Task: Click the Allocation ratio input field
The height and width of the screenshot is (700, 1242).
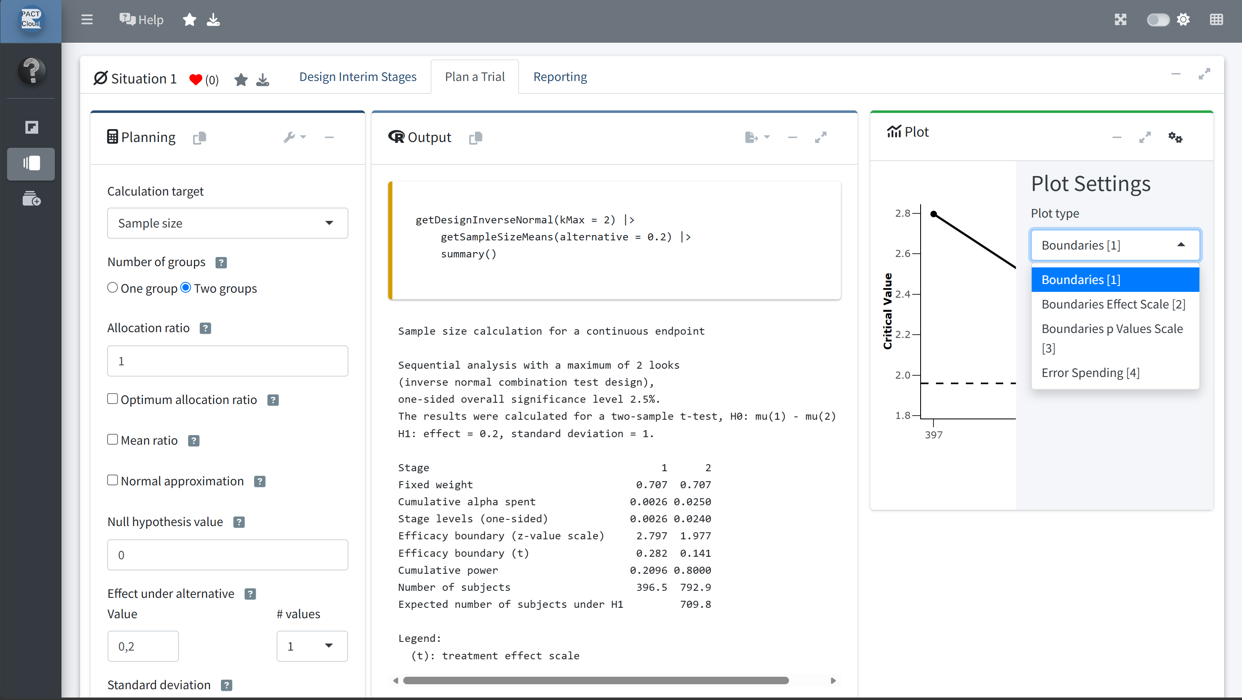Action: click(228, 361)
